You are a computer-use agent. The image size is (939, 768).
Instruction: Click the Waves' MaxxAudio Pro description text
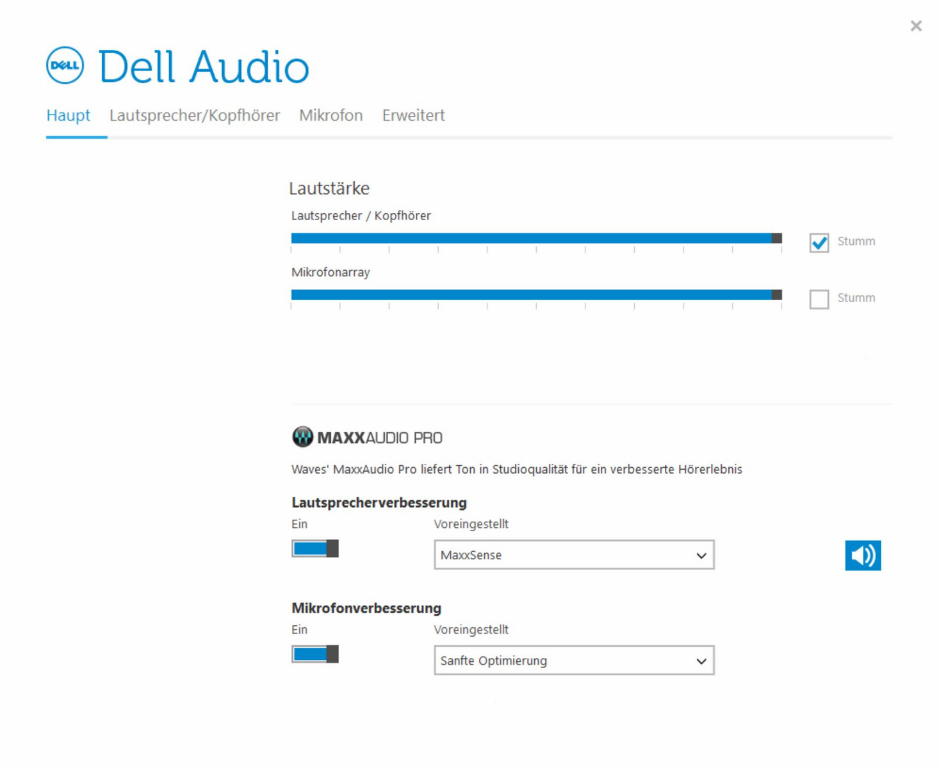pyautogui.click(x=517, y=469)
